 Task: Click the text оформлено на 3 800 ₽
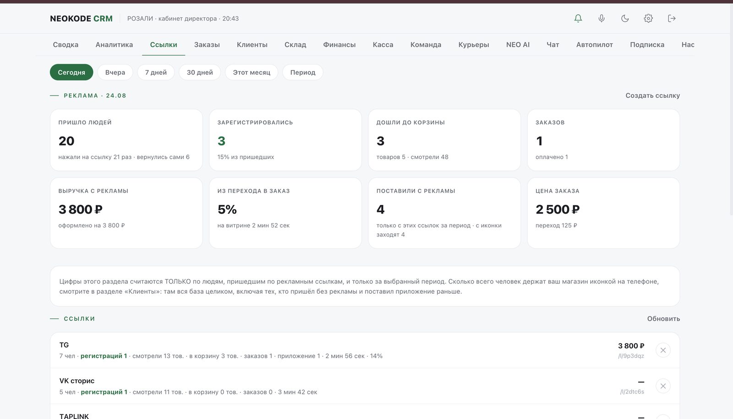tap(92, 226)
